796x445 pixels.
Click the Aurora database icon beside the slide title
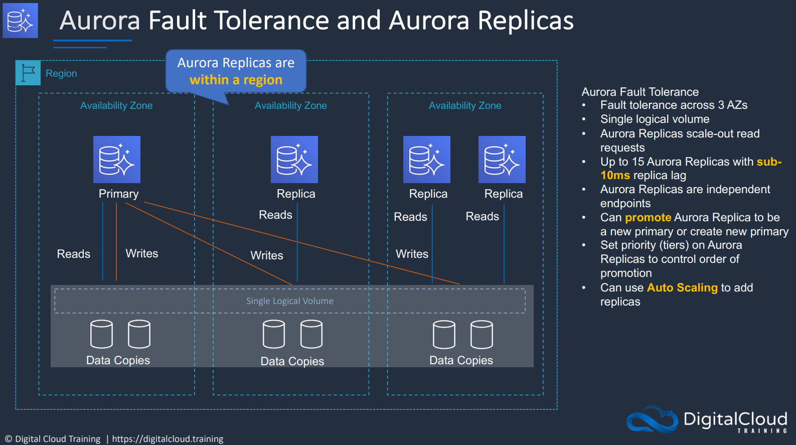20,21
